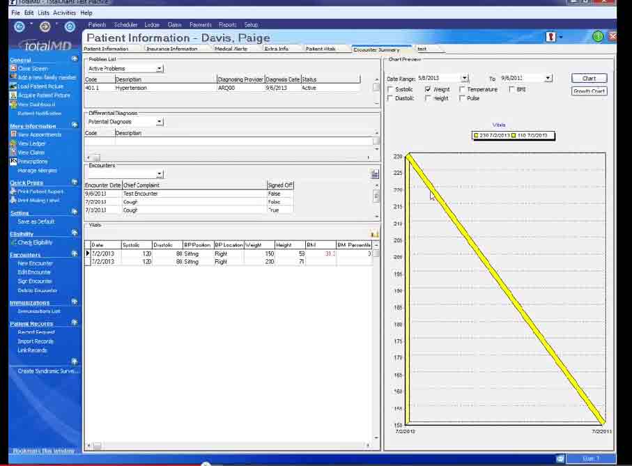Click the Add a new family member icon
The image size is (632, 466).
click(13, 77)
